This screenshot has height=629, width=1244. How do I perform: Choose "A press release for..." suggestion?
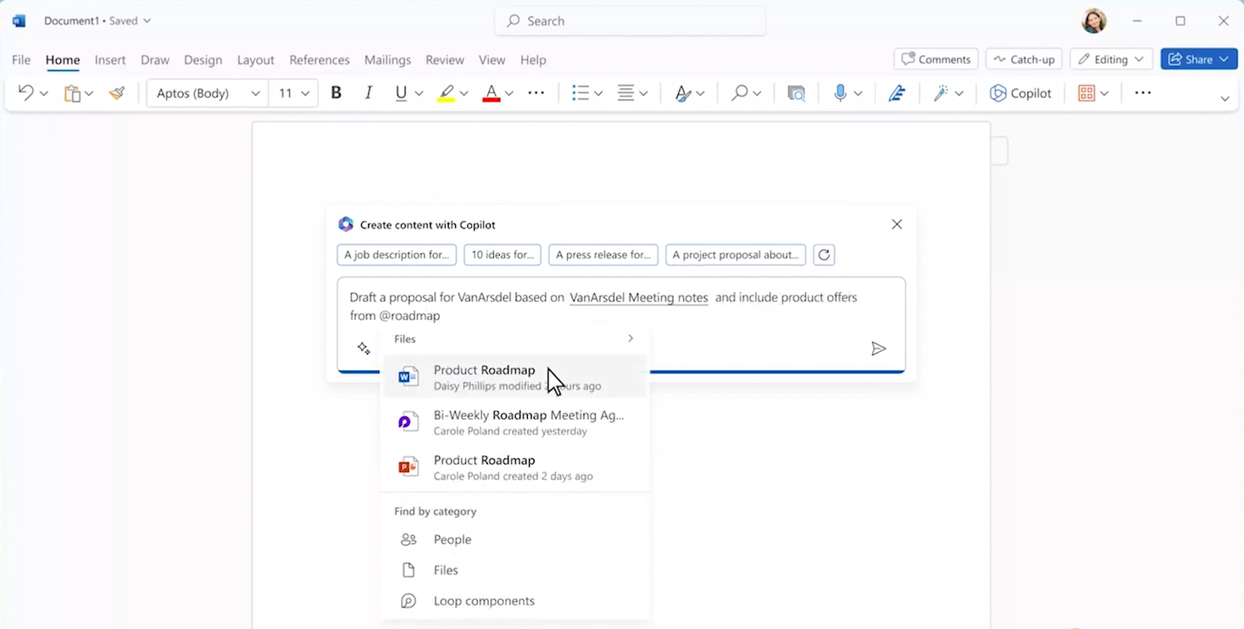(603, 255)
